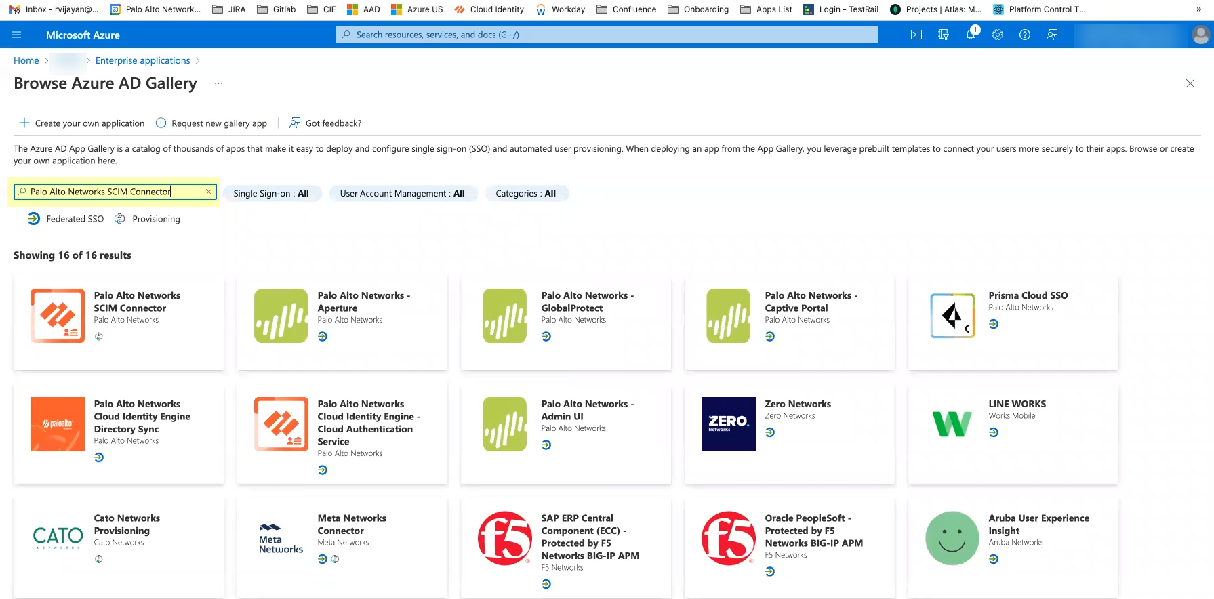The image size is (1214, 599).
Task: Open portal settings gear
Action: 998,35
